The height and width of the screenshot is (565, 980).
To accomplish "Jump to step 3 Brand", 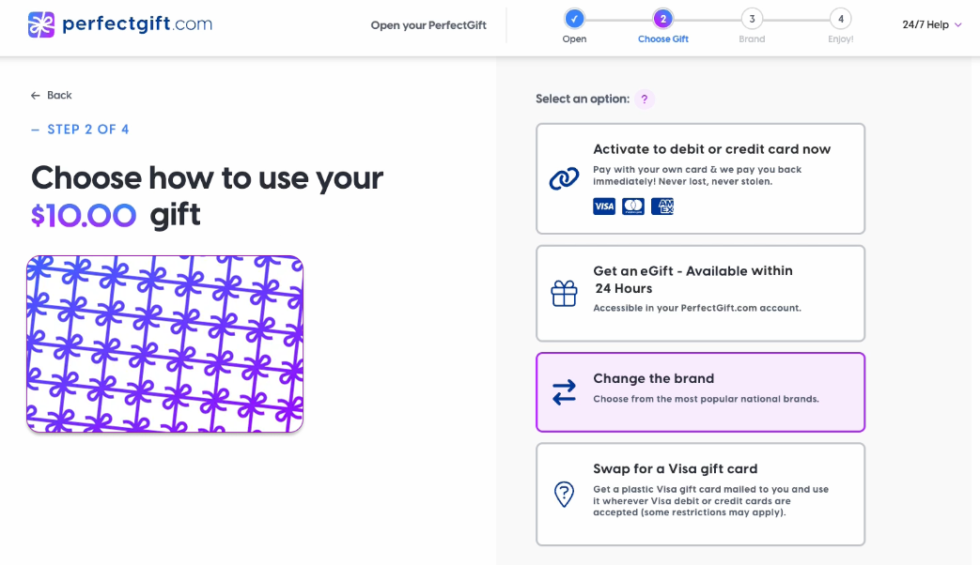I will [x=752, y=19].
